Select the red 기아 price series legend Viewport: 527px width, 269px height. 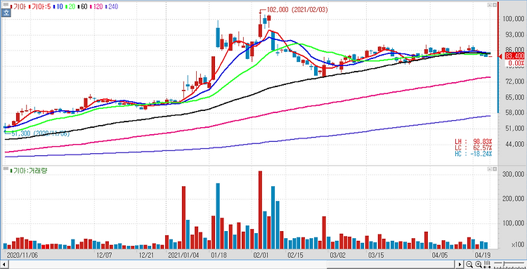(18, 6)
